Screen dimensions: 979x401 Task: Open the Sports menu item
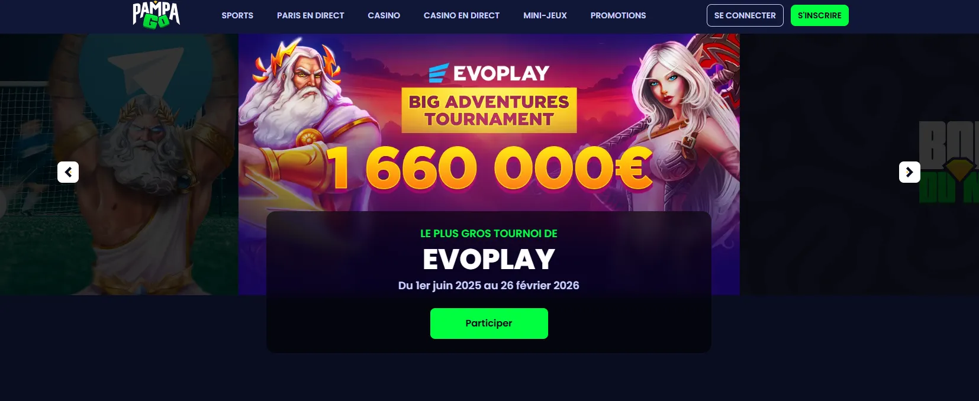(237, 15)
